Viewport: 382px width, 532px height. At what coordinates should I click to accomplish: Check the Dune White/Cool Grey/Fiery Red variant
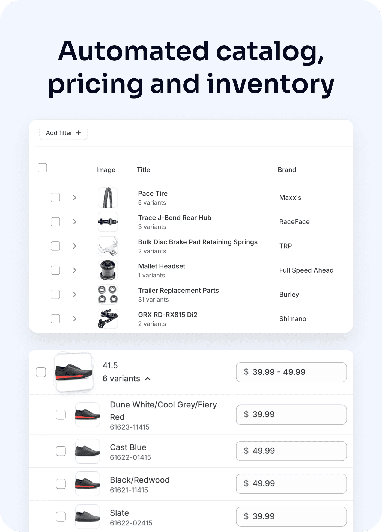tap(61, 415)
